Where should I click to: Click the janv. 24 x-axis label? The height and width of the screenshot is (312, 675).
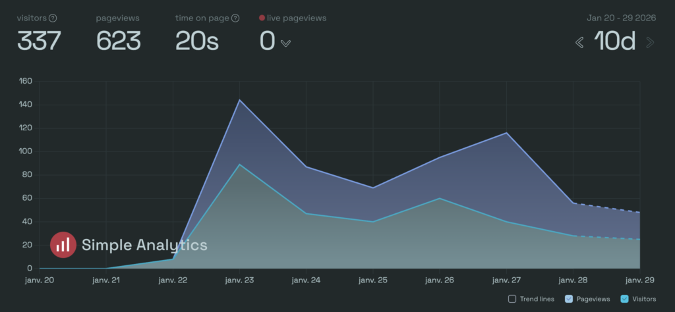pos(306,280)
